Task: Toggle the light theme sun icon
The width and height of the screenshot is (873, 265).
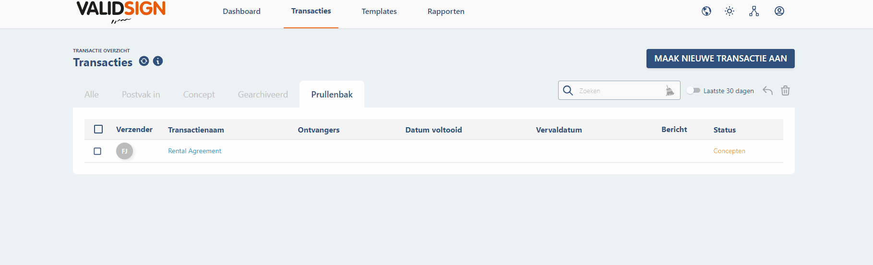Action: 729,11
